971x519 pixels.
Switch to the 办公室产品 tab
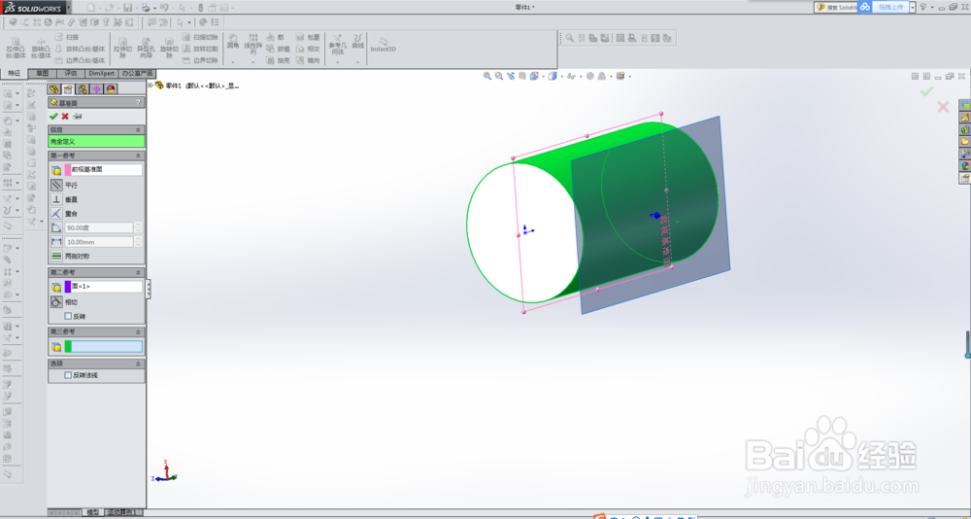tap(137, 73)
